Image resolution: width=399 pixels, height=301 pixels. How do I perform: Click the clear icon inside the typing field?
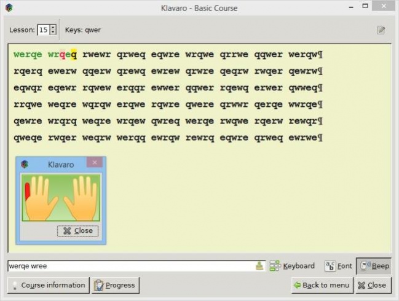pos(259,266)
